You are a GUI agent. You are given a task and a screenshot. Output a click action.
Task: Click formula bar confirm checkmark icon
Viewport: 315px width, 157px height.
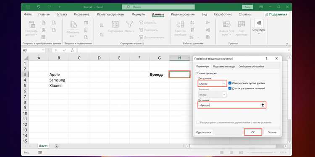pyautogui.click(x=64, y=50)
